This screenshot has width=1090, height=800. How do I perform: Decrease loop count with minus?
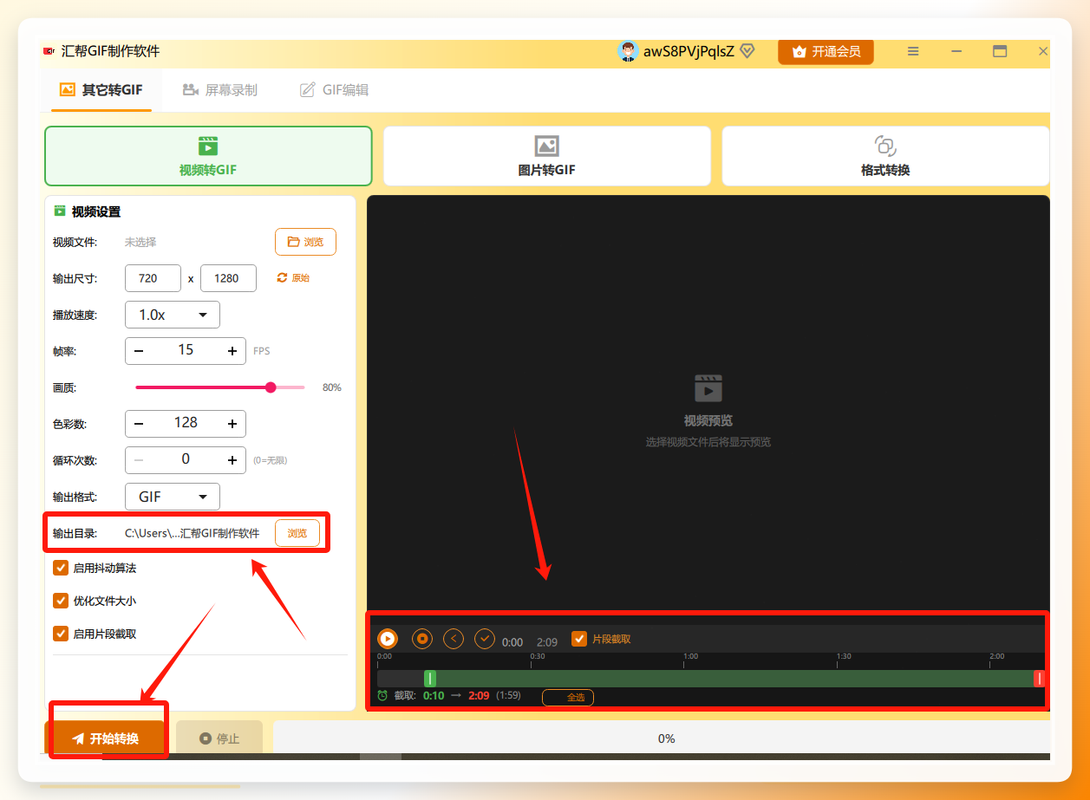[139, 460]
